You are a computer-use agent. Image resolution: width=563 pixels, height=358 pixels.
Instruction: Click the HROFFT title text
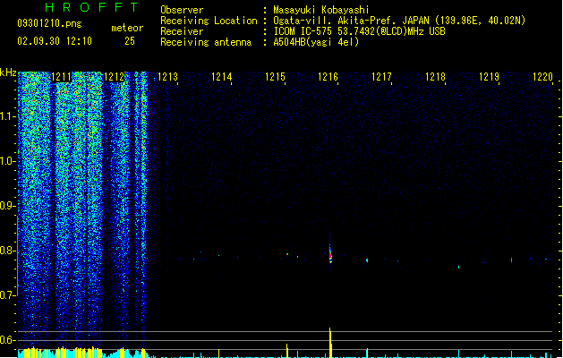(x=91, y=7)
